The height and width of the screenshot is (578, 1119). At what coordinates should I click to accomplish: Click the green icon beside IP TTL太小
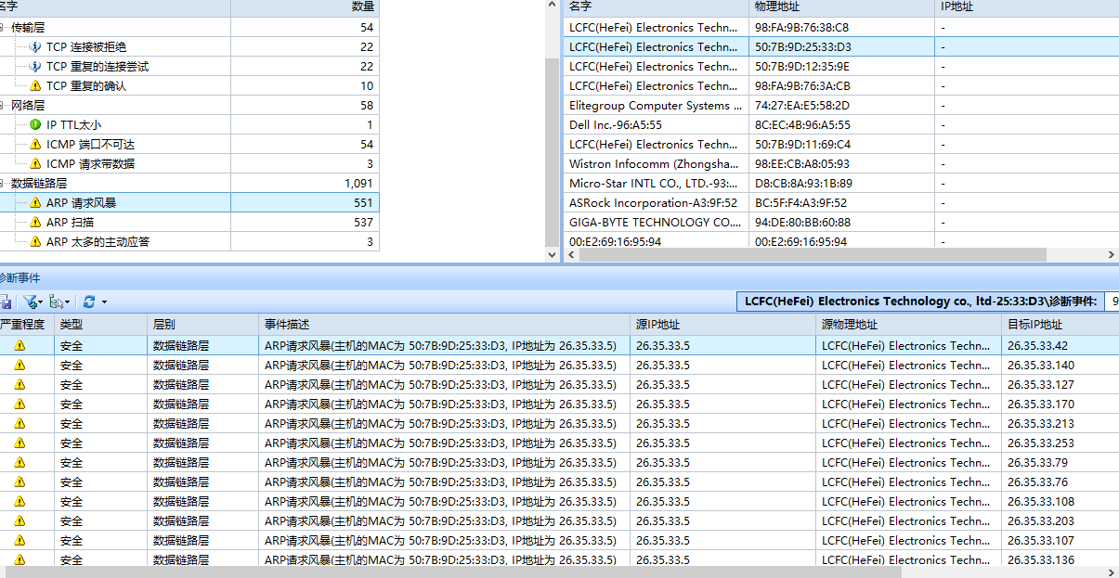coord(35,124)
